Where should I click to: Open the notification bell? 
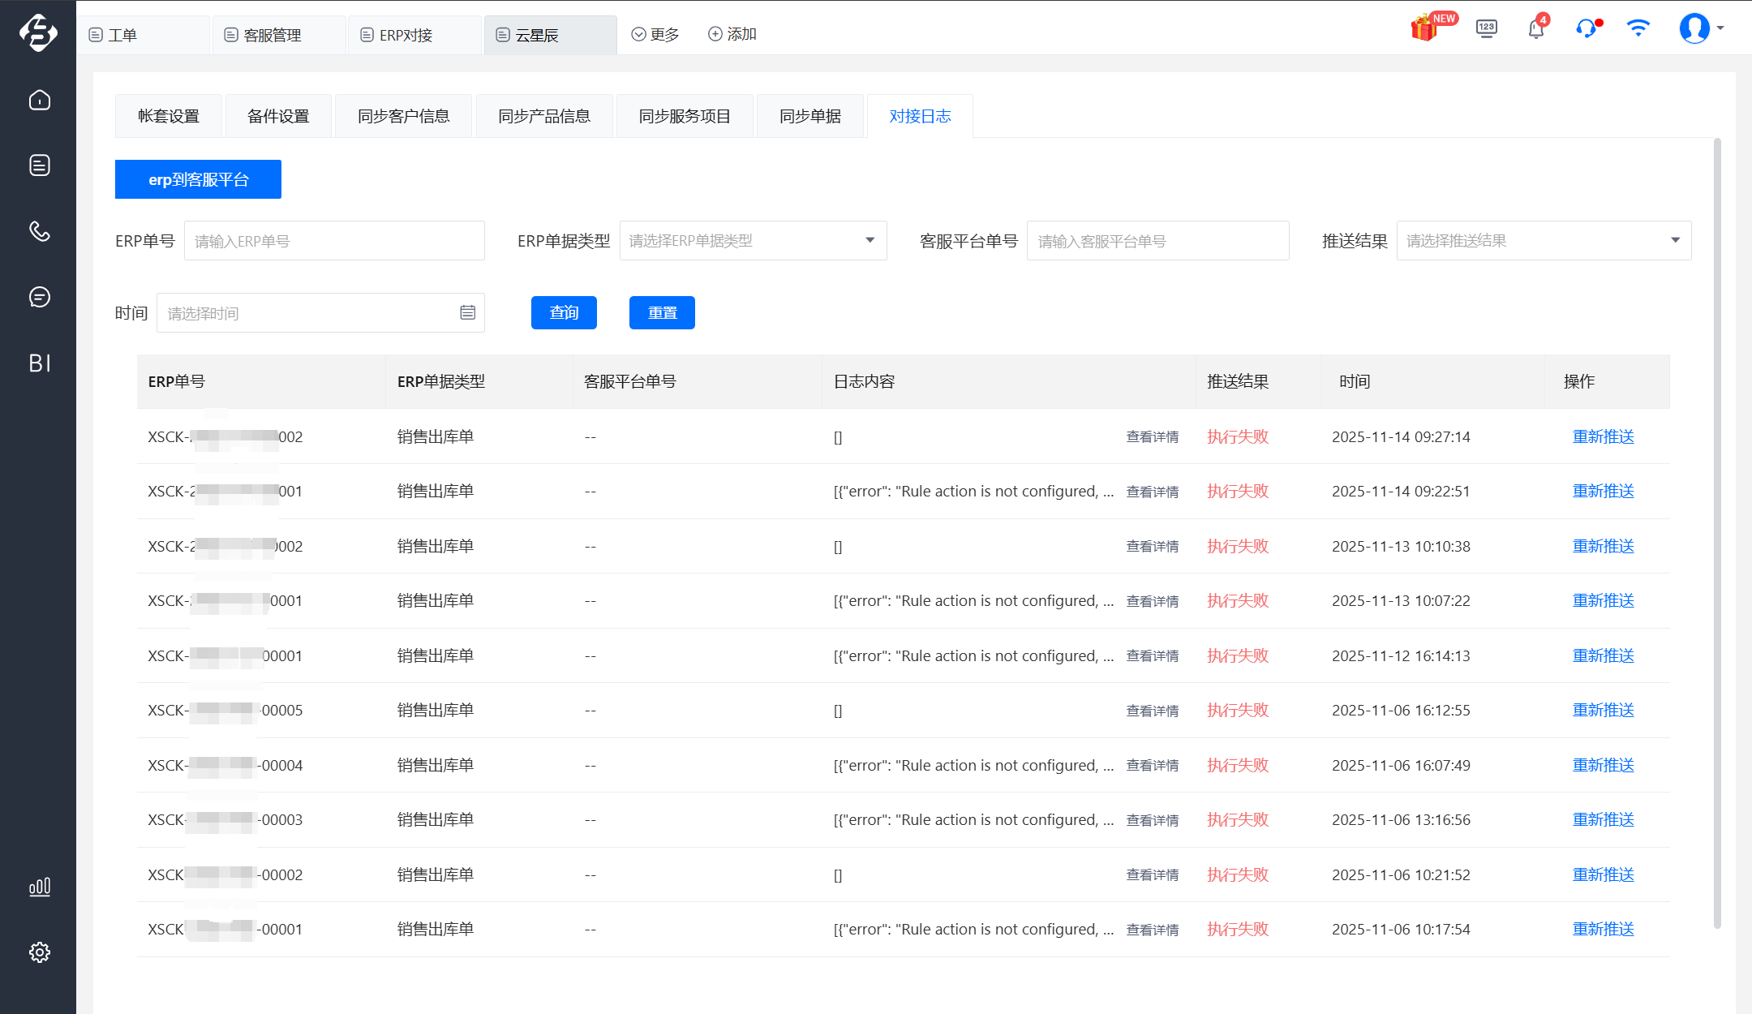pyautogui.click(x=1535, y=29)
